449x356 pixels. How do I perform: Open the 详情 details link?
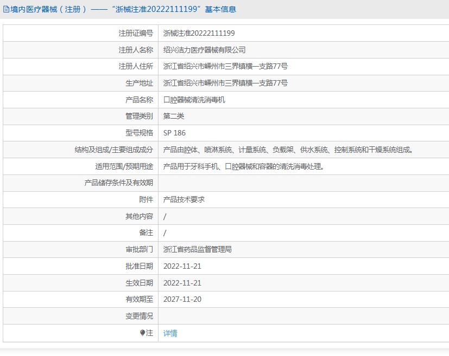point(170,333)
